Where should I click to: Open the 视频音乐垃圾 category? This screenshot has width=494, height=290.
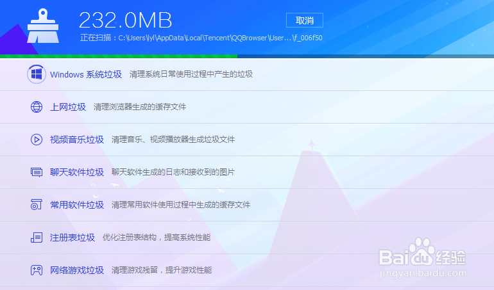77,140
